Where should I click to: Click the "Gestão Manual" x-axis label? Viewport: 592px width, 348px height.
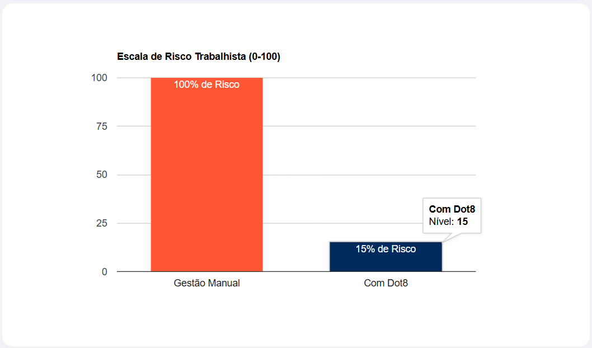tap(206, 283)
